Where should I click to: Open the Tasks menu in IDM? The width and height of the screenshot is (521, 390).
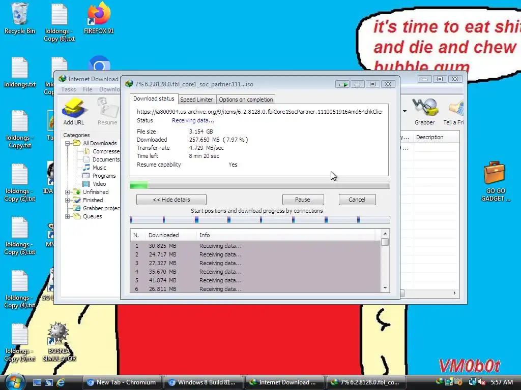69,89
